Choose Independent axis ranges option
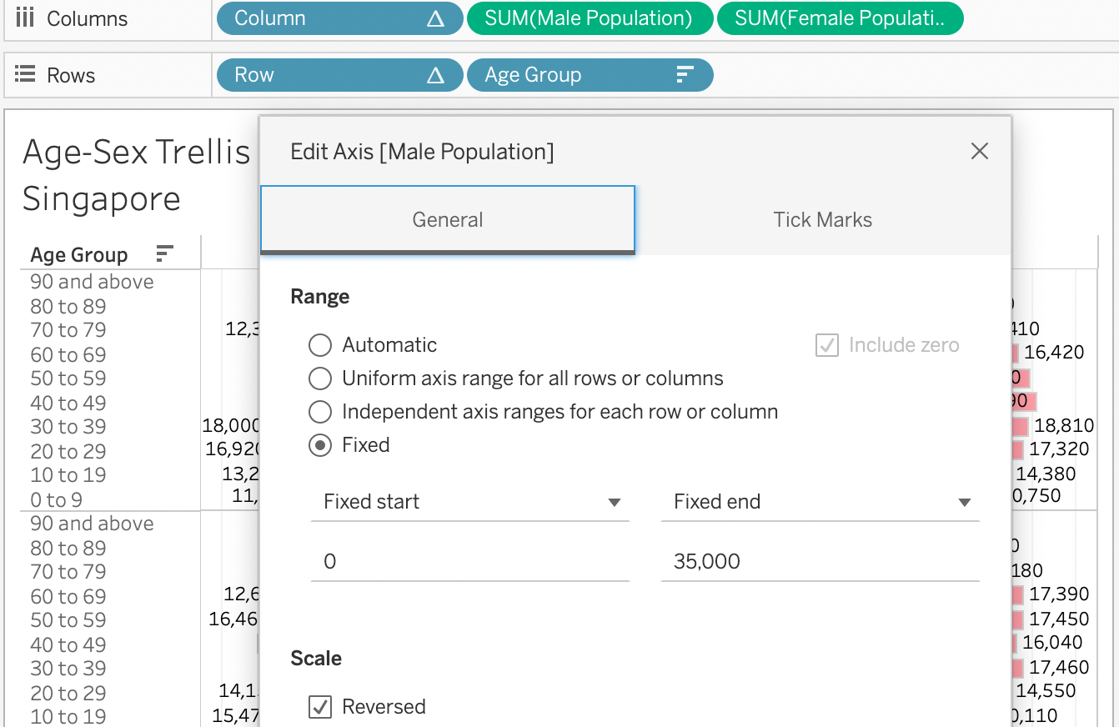This screenshot has height=727, width=1119. tap(320, 412)
